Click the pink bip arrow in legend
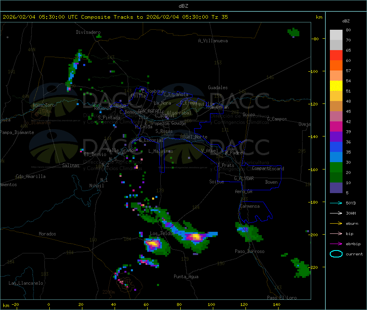This screenshot has width=367, height=310. coord(336,233)
